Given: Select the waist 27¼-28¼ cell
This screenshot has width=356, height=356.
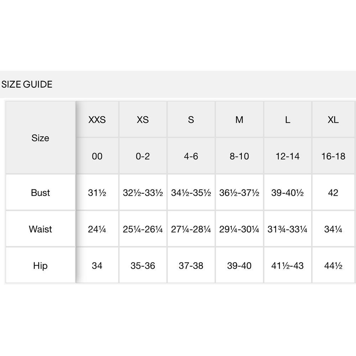Looking at the screenshot, I should 191,229.
